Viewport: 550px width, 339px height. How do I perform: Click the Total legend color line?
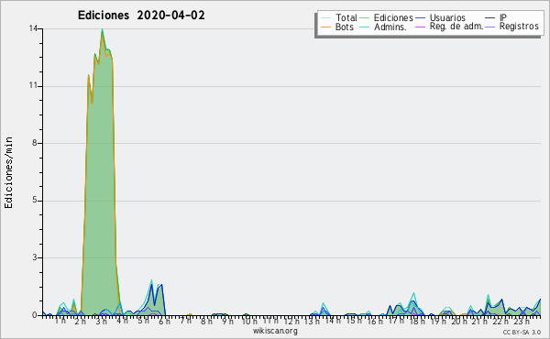coord(325,18)
